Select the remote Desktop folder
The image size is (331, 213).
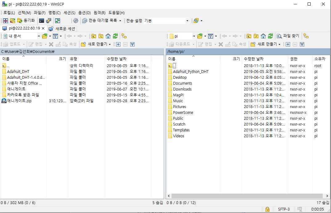point(180,78)
